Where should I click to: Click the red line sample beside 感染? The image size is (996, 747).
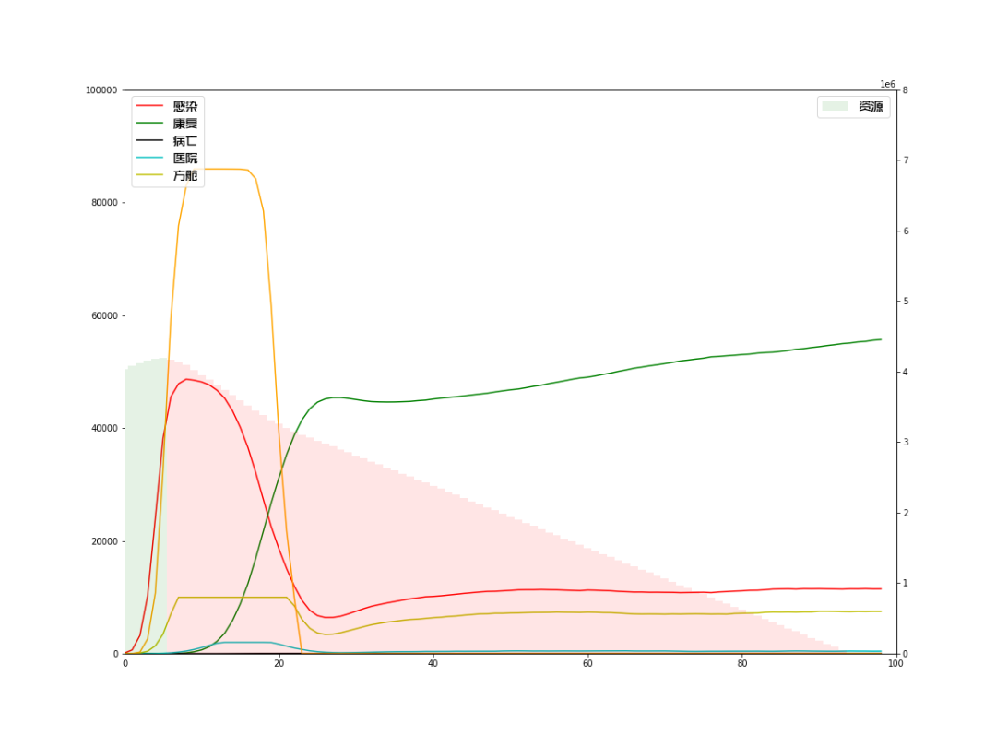(150, 106)
